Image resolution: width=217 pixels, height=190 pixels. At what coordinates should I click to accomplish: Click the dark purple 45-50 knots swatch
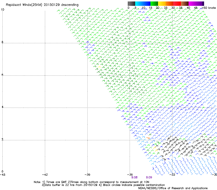click(200, 4)
